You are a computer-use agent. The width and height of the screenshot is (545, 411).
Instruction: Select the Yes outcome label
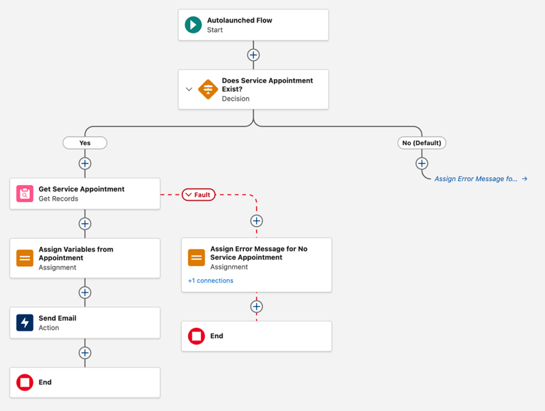coord(84,143)
